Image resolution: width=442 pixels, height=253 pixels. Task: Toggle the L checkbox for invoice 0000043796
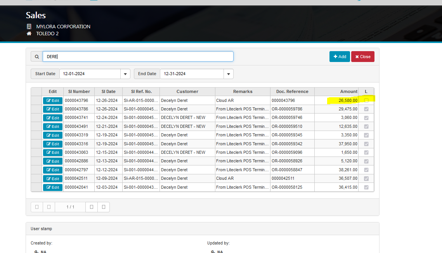pyautogui.click(x=366, y=100)
